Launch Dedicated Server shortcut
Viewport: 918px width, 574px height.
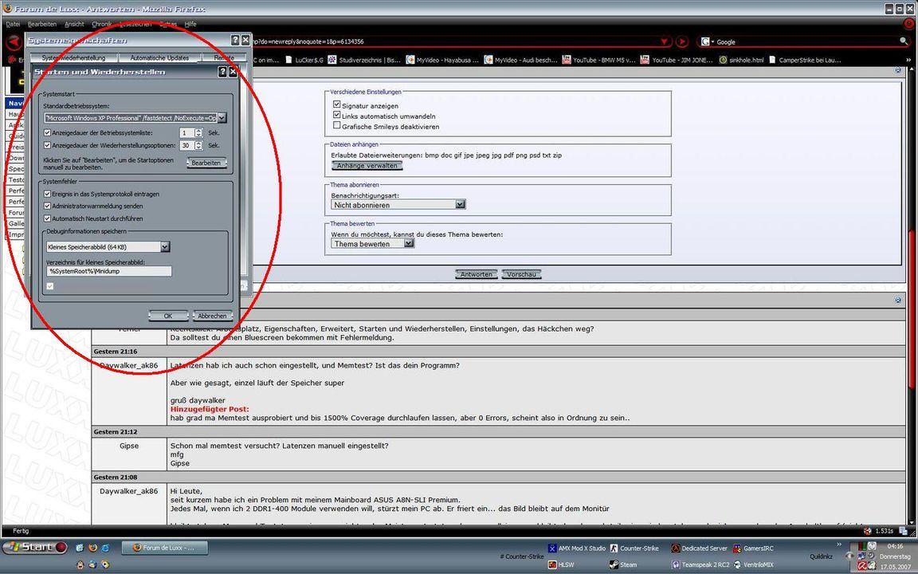[699, 548]
